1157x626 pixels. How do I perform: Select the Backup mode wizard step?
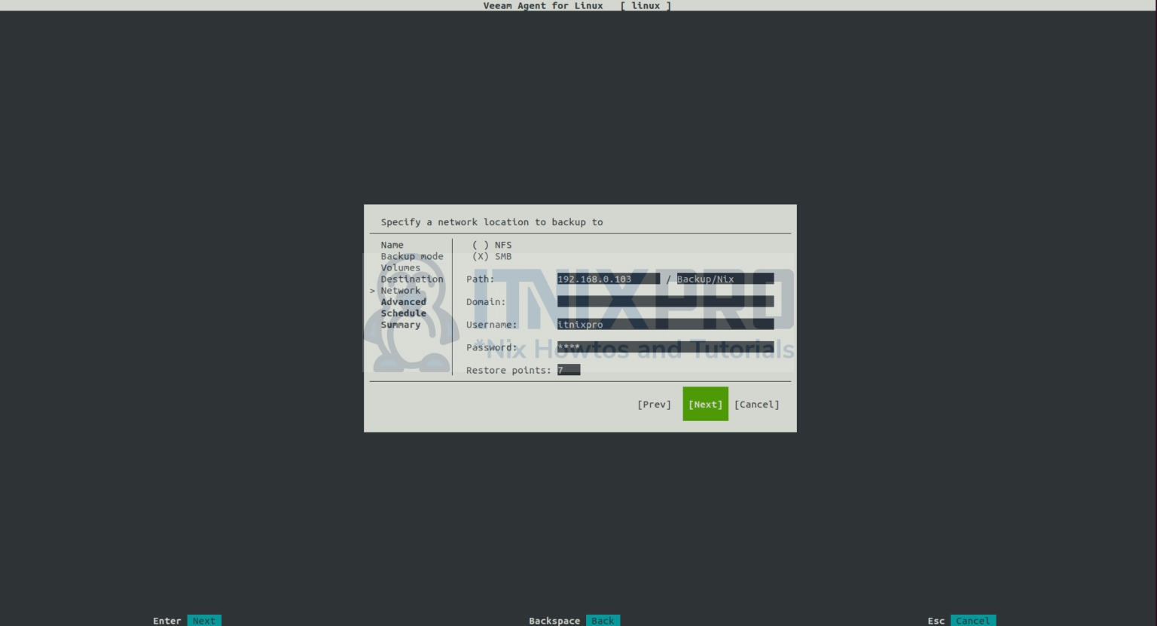pyautogui.click(x=412, y=255)
